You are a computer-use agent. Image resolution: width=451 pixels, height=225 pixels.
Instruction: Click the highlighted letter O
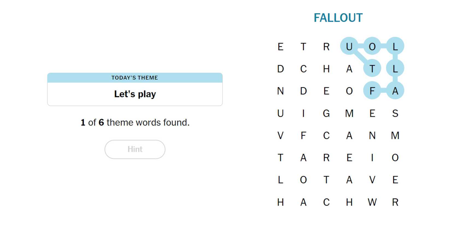coord(372,46)
